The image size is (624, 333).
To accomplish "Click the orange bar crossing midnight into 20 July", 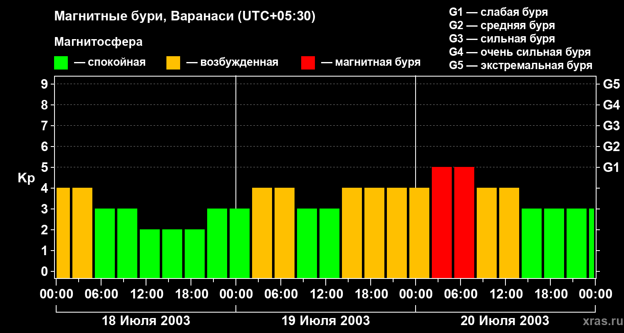I will tap(419, 233).
